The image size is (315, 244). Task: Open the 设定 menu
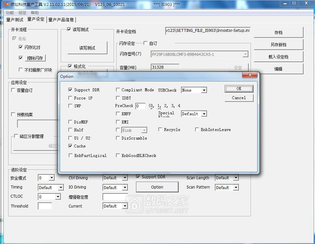[22, 13]
